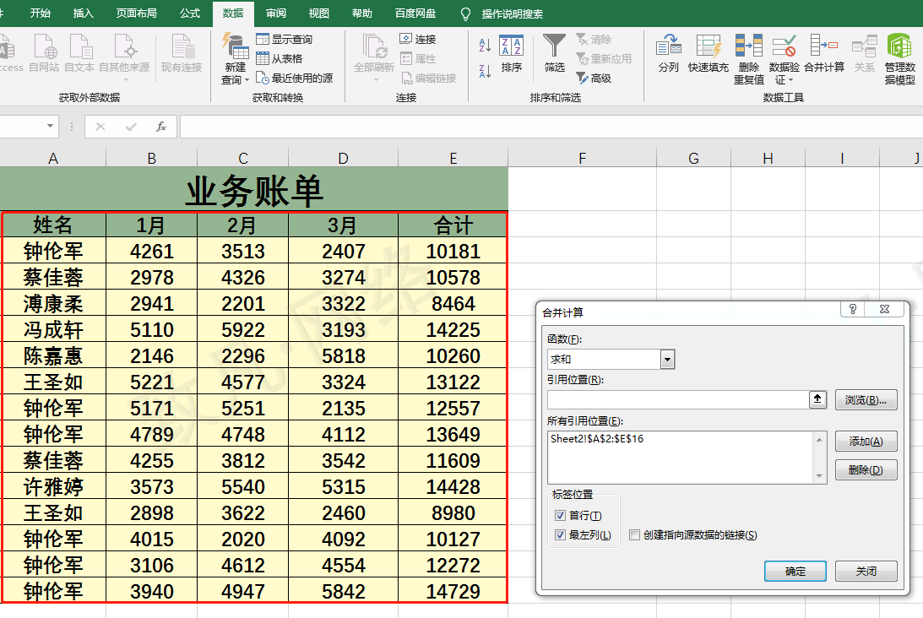The height and width of the screenshot is (618, 923).
Task: Click the 关闭 button in dialog
Action: click(x=866, y=571)
